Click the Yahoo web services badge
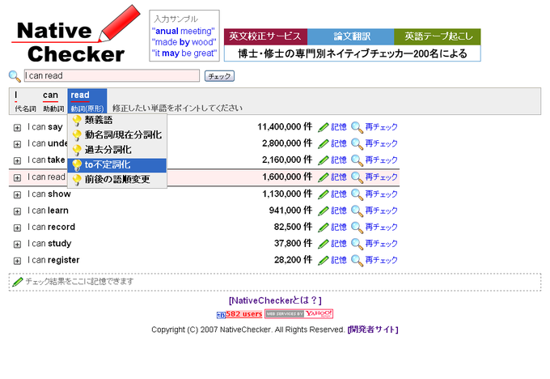Viewport: 550px width, 379px height. (x=298, y=313)
